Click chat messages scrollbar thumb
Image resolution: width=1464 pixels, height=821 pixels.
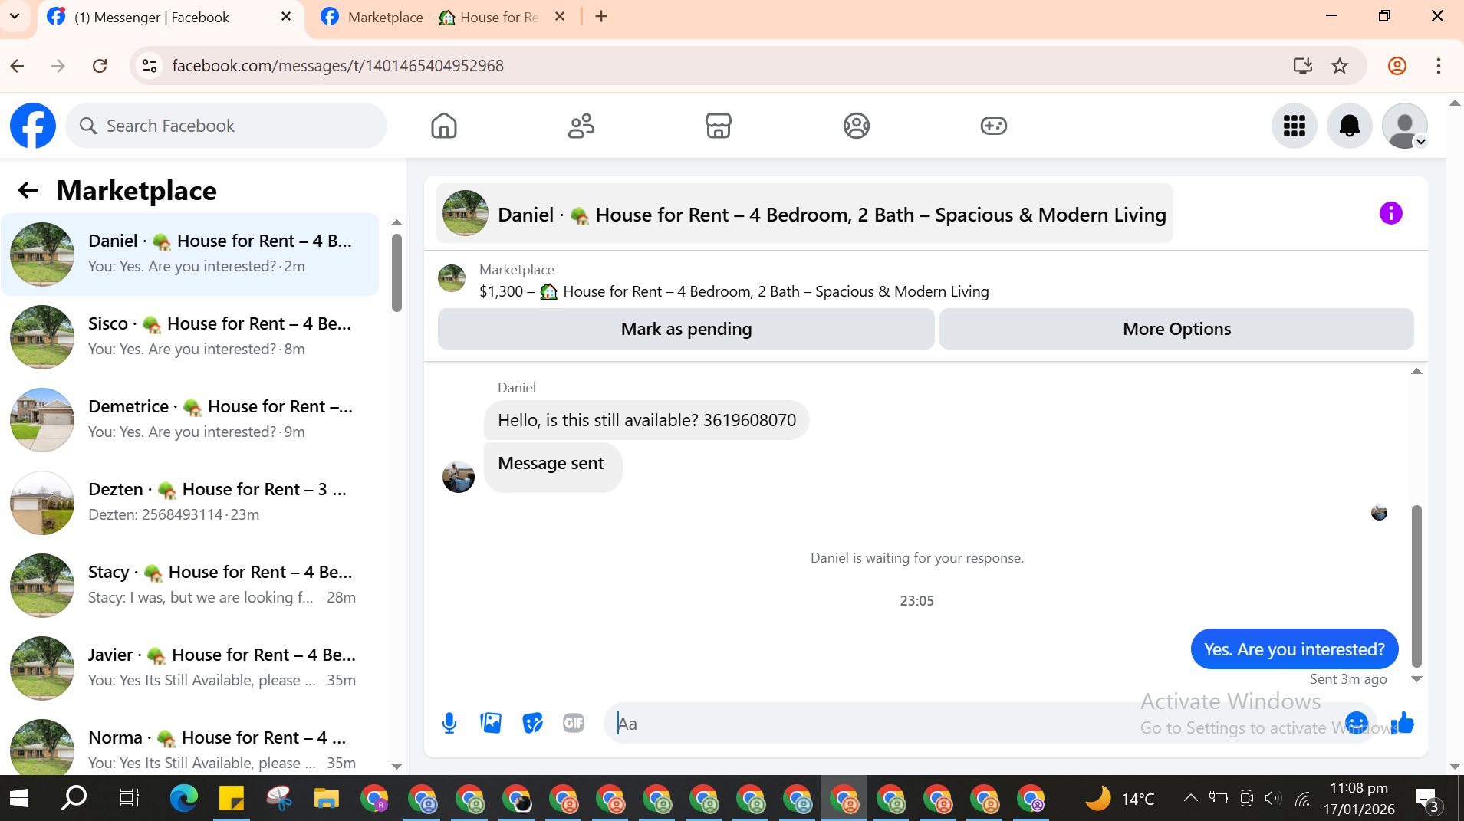[x=1416, y=586]
